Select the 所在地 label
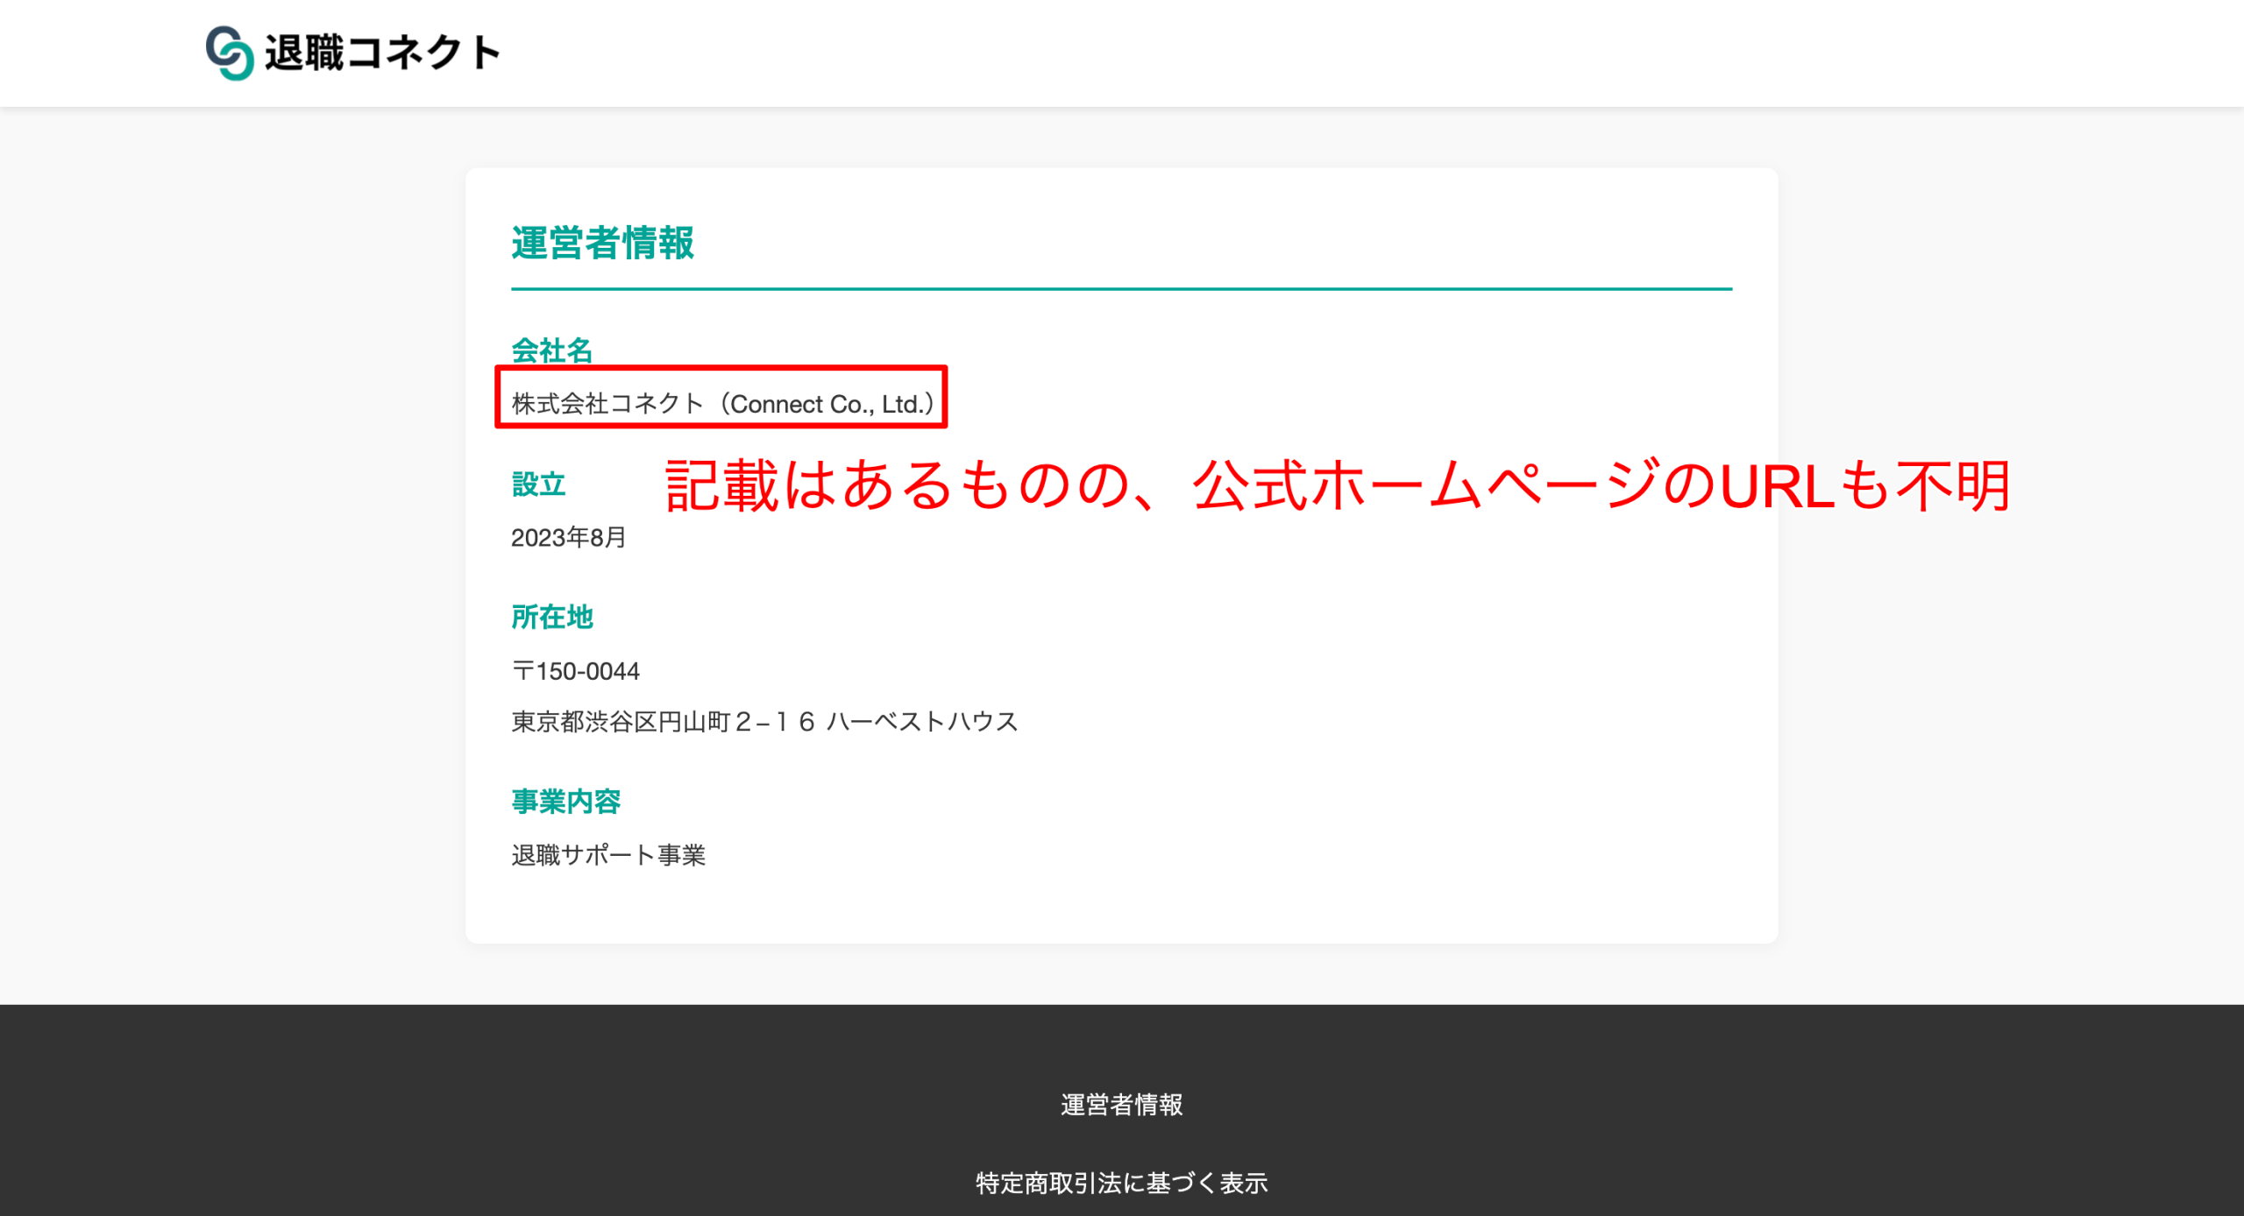 [x=552, y=617]
